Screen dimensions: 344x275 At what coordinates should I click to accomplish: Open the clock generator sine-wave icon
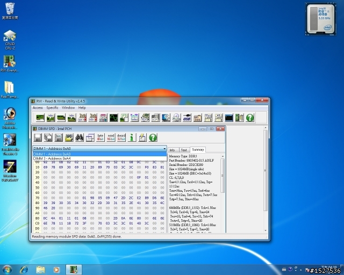click(114, 118)
